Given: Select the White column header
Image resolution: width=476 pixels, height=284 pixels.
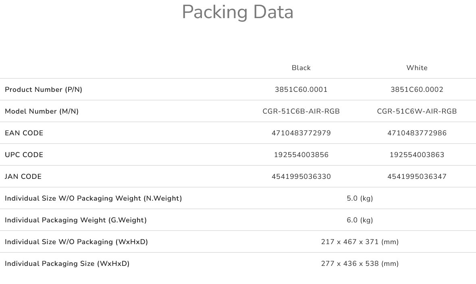Looking at the screenshot, I should pyautogui.click(x=417, y=68).
